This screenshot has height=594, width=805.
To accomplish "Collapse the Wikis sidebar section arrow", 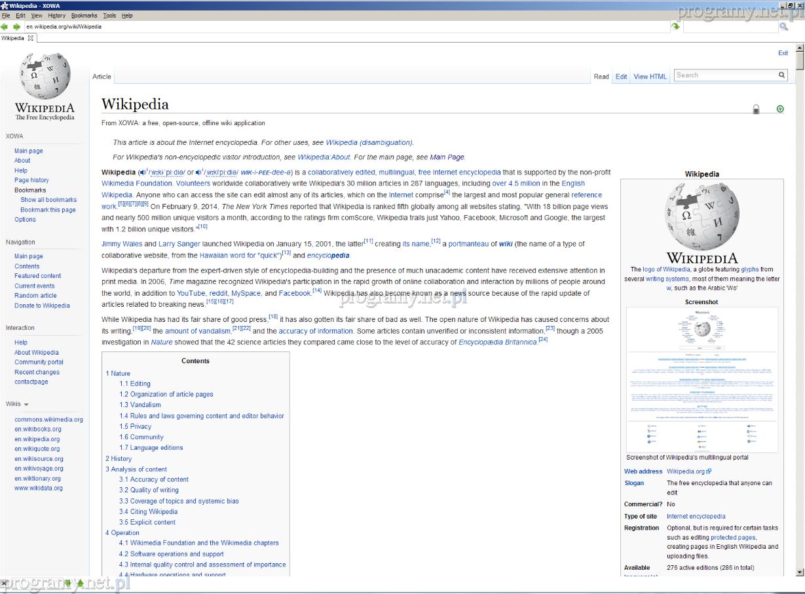I will click(26, 405).
